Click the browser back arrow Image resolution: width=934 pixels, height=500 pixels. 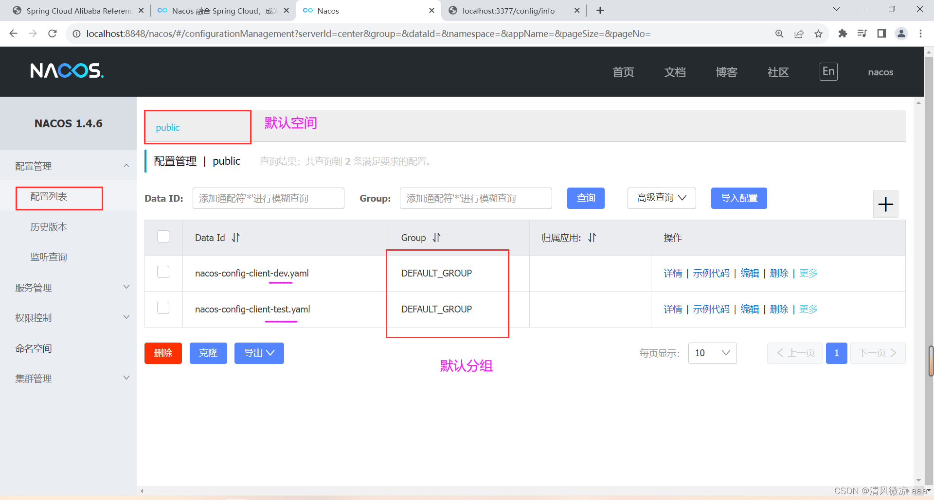14,34
